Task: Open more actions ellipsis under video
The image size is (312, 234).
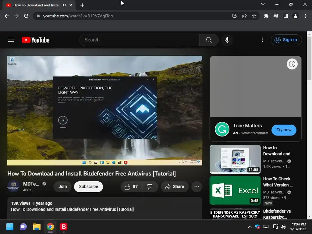Action: tap(197, 187)
